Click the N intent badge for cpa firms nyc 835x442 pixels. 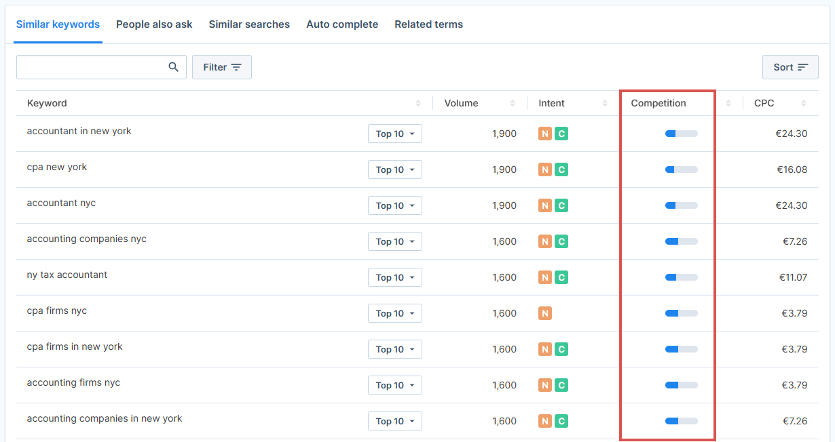coord(545,313)
